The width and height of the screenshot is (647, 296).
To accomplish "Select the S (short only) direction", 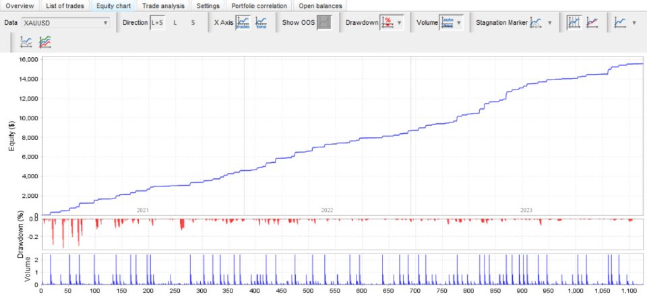I will [193, 23].
